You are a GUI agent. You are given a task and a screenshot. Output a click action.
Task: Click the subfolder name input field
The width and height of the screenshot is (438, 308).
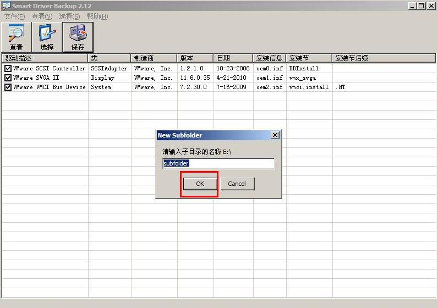click(218, 163)
